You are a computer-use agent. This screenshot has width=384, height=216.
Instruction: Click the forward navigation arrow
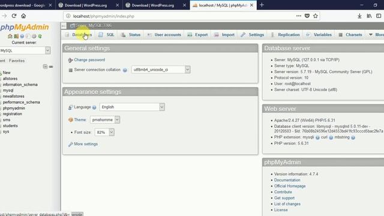4,16
